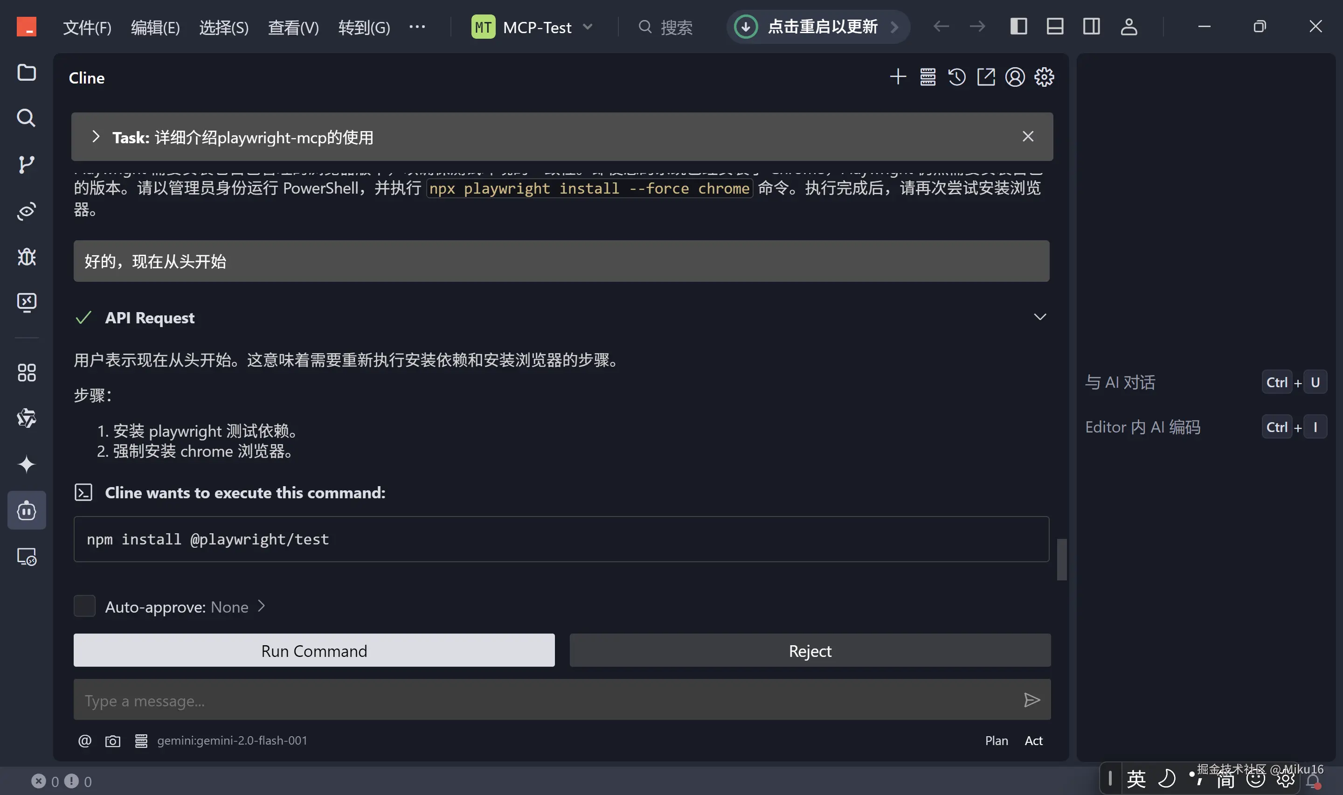Expand the Task header chevron
This screenshot has height=795, width=1343.
coord(96,137)
